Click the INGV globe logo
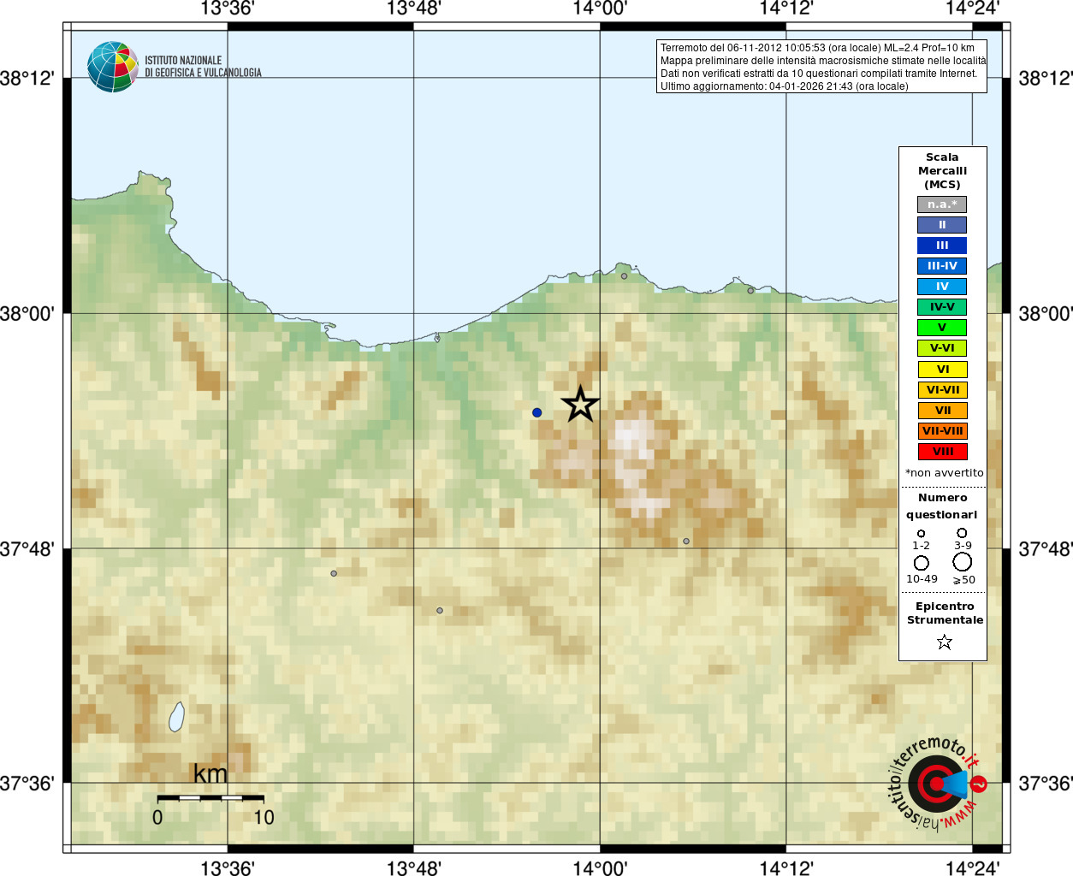Viewport: 1073px width, 876px height. click(x=112, y=67)
